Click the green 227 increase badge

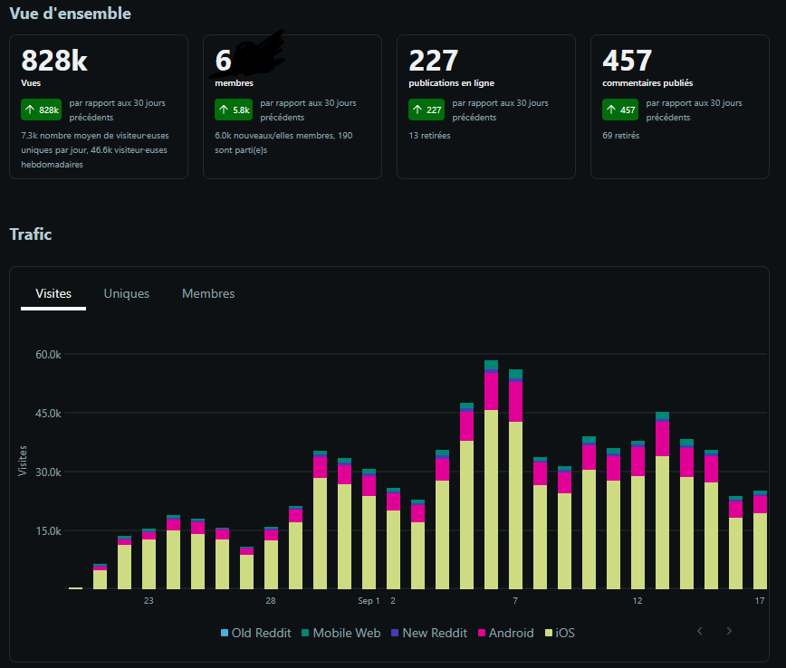427,110
